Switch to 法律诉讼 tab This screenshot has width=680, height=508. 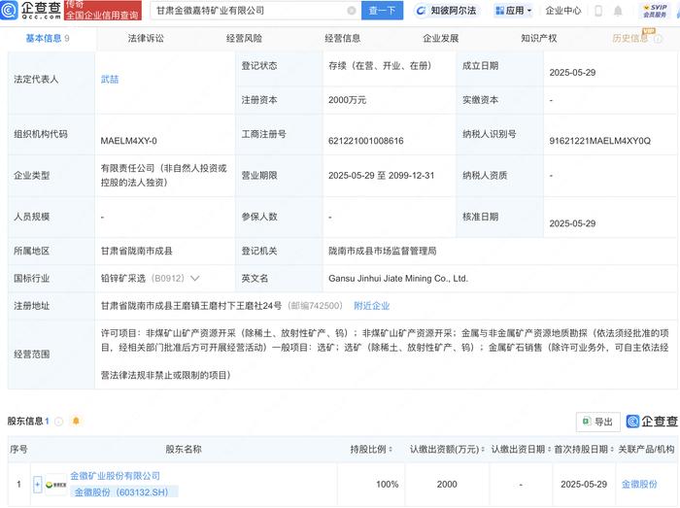[x=146, y=39]
